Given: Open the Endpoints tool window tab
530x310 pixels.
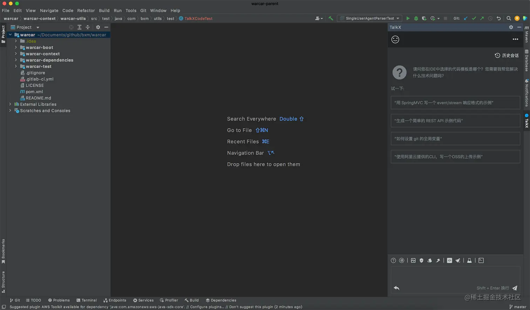Looking at the screenshot, I should (115, 300).
